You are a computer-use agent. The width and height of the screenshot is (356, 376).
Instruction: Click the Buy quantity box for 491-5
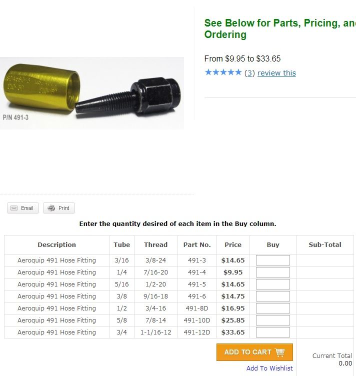(x=272, y=284)
